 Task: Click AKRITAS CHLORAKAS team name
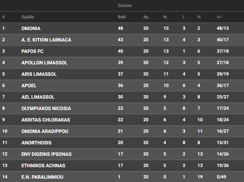pos(46,120)
